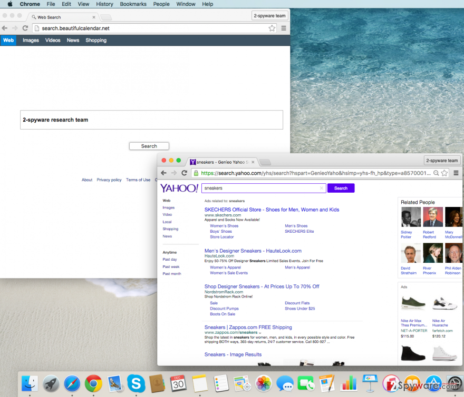Screen dimensions: 464x397
Task: Click the Yahoo sneakers search input
Action: pyautogui.click(x=263, y=188)
